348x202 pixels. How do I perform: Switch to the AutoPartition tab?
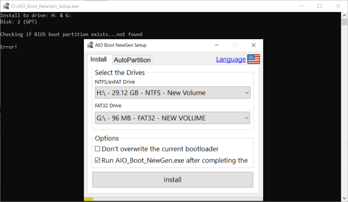132,60
